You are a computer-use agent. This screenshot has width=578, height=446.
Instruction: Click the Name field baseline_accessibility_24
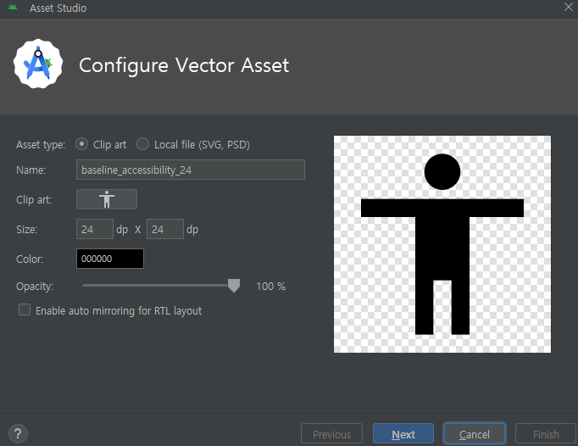(190, 170)
